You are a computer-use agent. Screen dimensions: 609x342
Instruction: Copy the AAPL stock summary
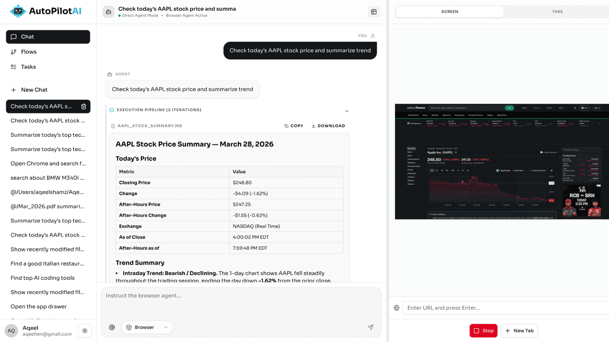[294, 126]
